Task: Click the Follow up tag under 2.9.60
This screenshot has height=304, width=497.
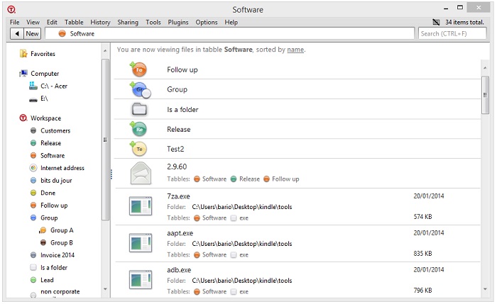Action: (x=281, y=179)
